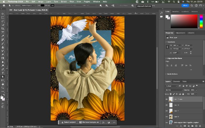This screenshot has width=205, height=128.
Task: Create a new group folder icon
Action: 192,126
